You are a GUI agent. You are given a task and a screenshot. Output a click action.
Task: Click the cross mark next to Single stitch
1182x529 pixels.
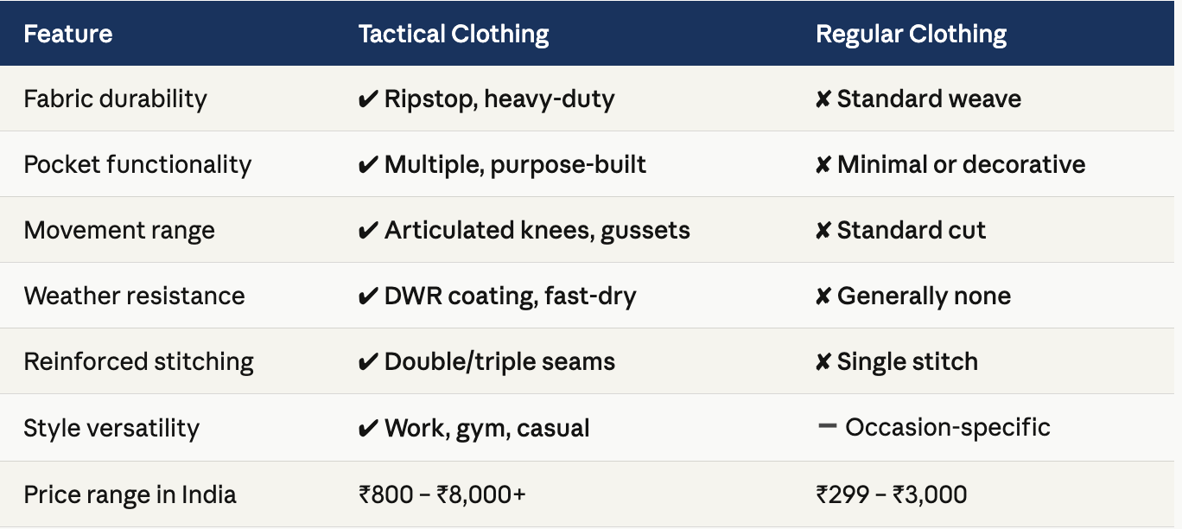(x=823, y=362)
